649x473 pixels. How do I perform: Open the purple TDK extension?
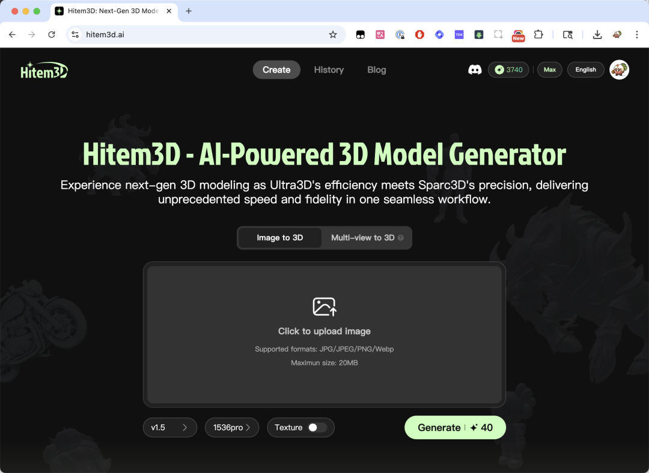(x=459, y=35)
